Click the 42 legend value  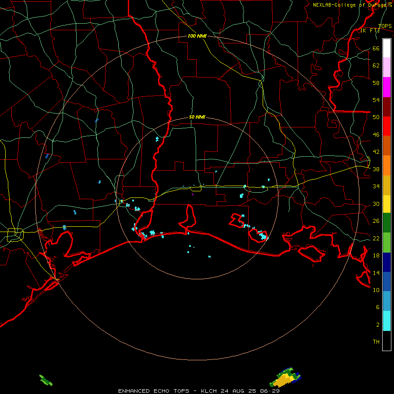376,151
